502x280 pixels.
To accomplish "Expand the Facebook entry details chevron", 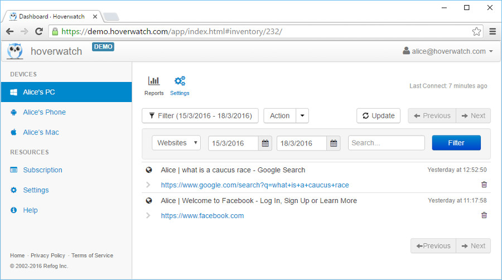I will [148, 215].
